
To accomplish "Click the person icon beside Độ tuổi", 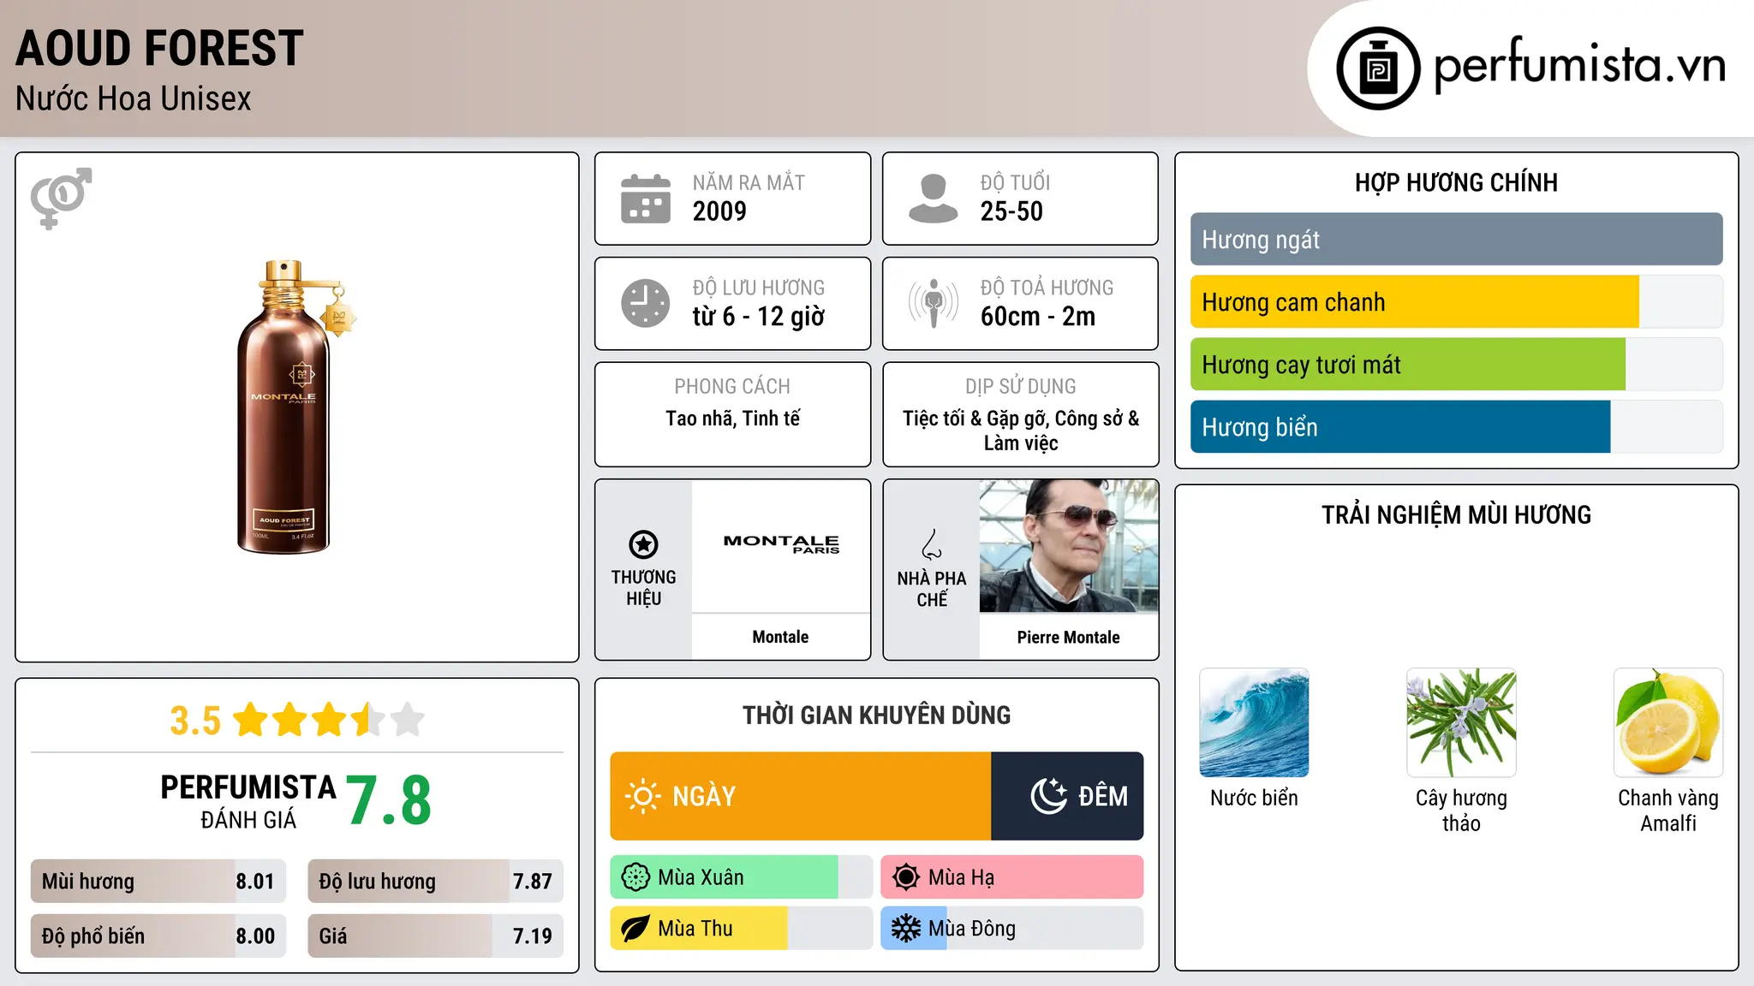I will coord(934,199).
